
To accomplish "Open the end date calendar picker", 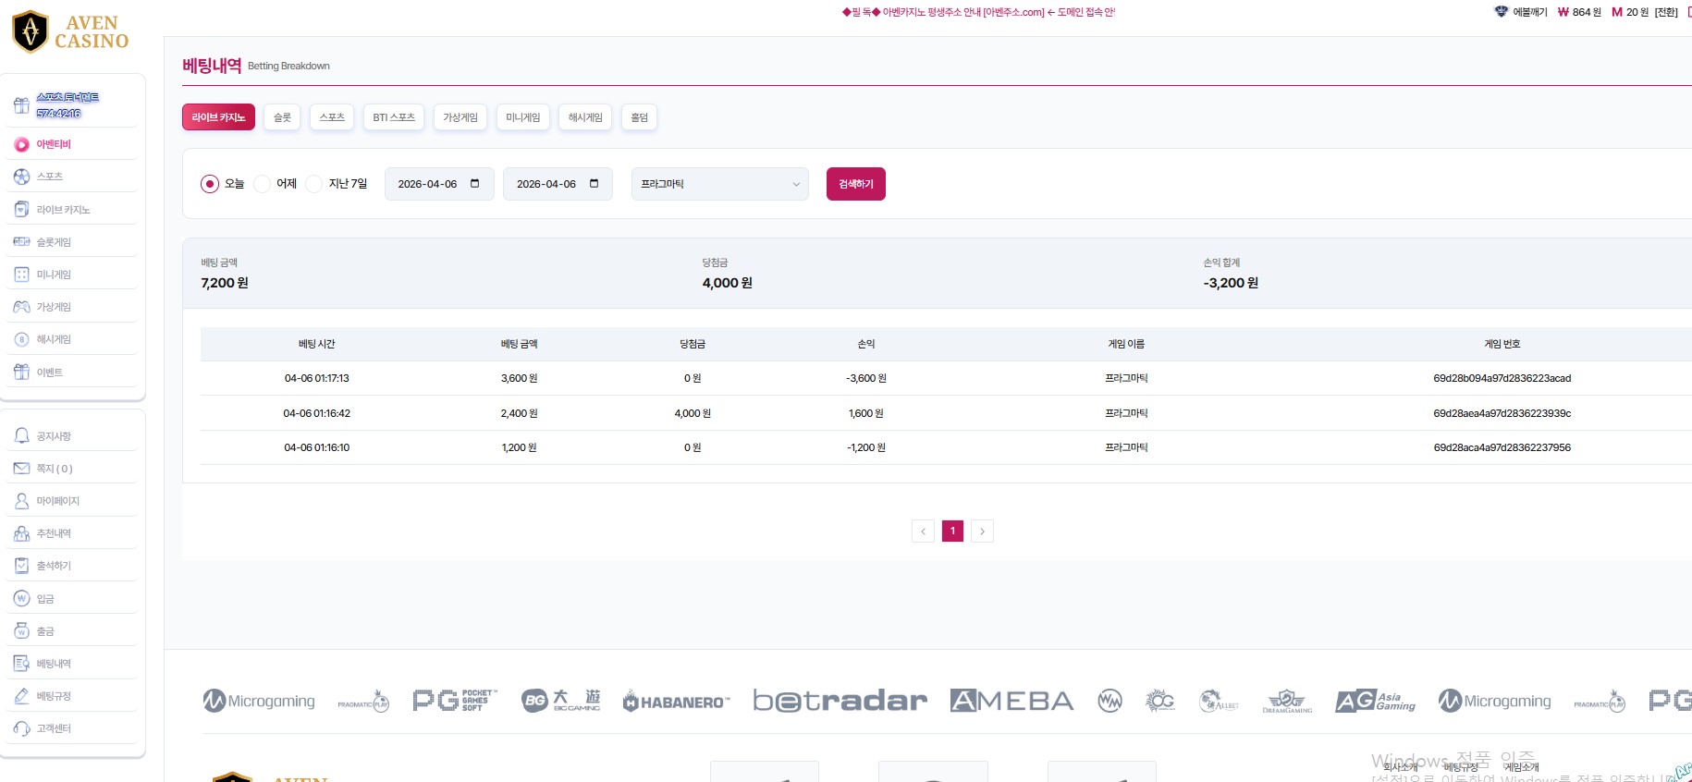I will (x=594, y=184).
